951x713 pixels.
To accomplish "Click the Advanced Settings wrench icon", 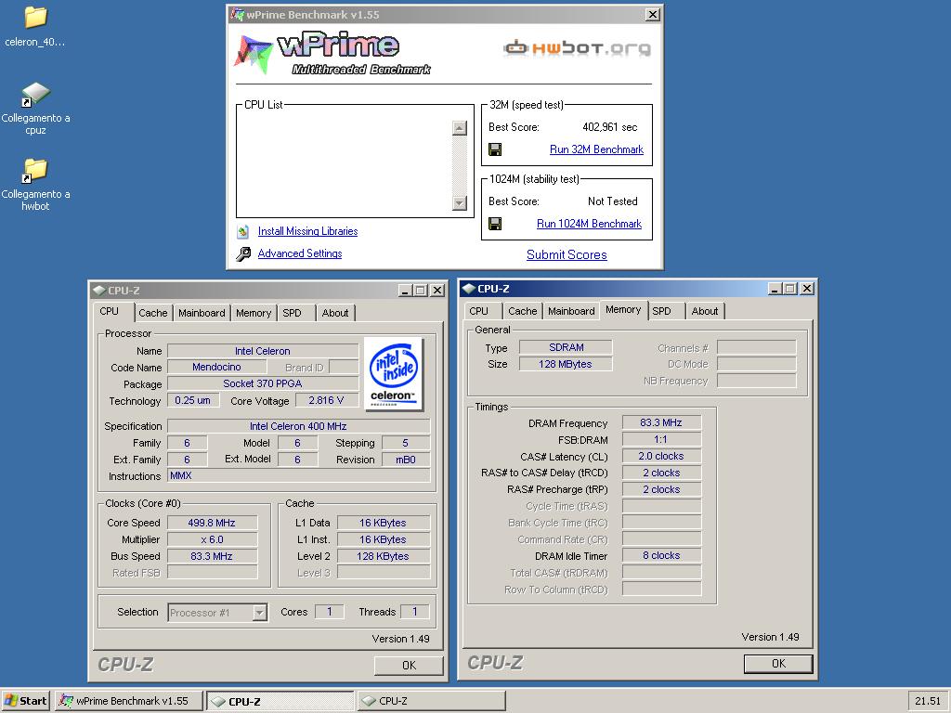I will click(x=243, y=253).
